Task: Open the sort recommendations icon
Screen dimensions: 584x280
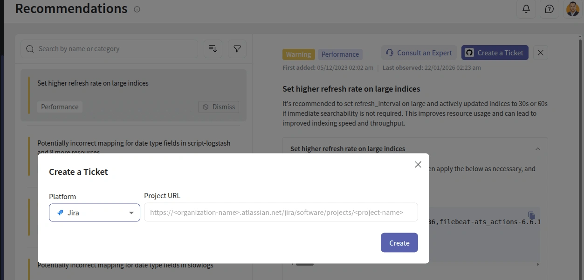Action: click(x=213, y=48)
